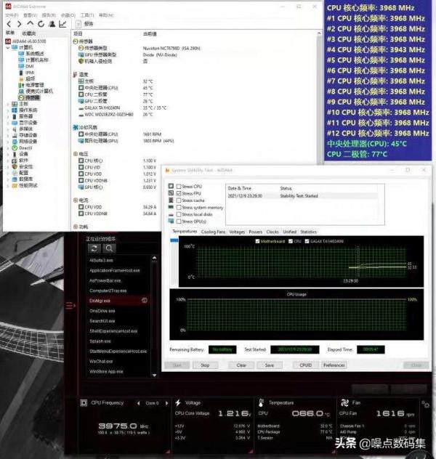This screenshot has height=459, width=436.
Task: Expand the 主板 tree node
Action: [x=7, y=103]
